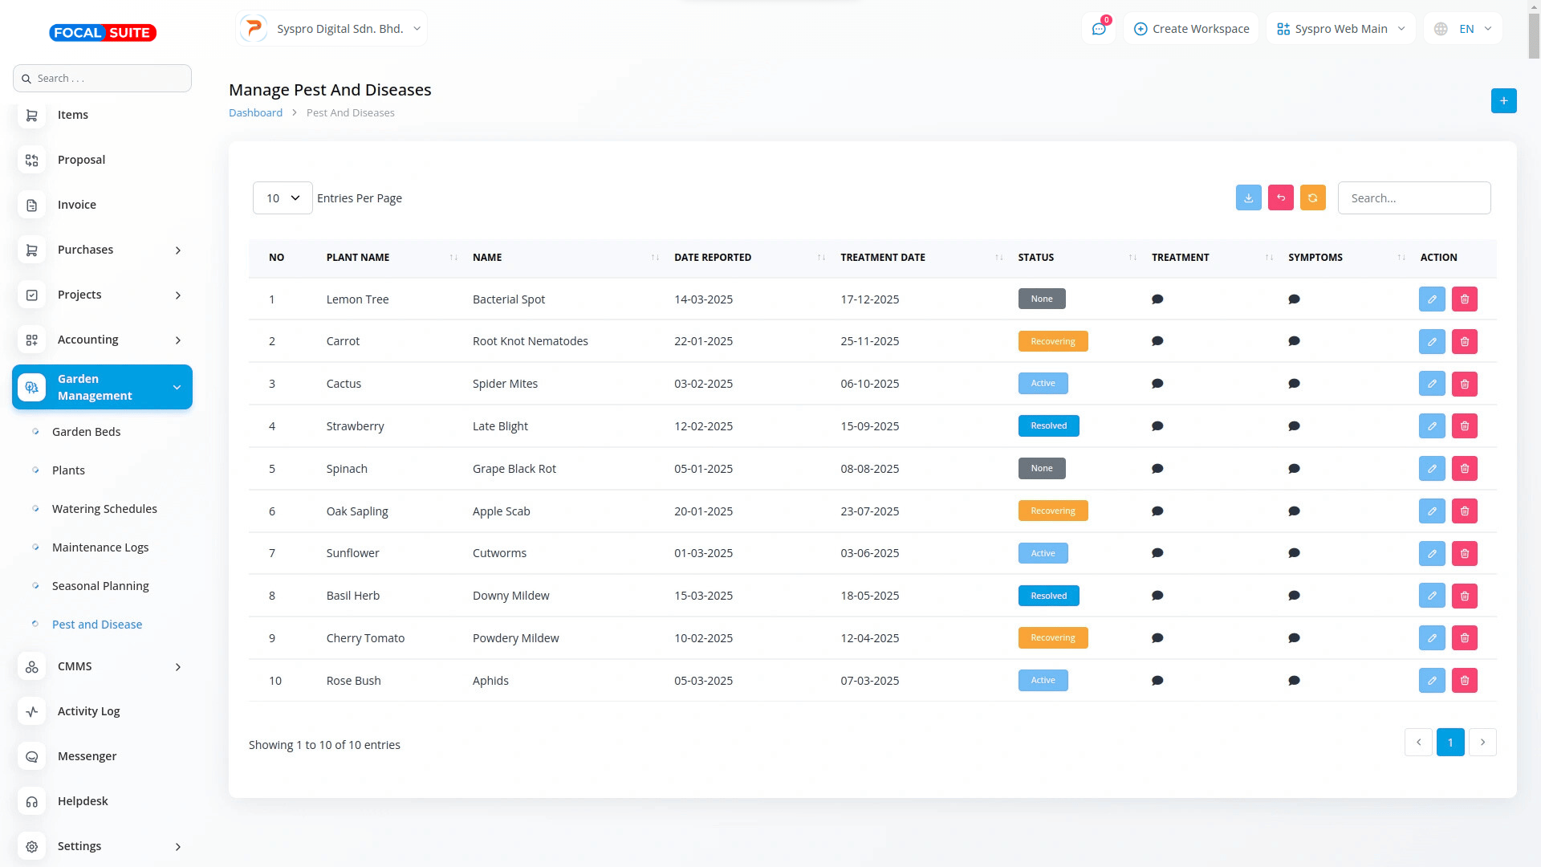Open Watering Schedules submenu item
This screenshot has width=1541, height=867.
[x=104, y=509]
